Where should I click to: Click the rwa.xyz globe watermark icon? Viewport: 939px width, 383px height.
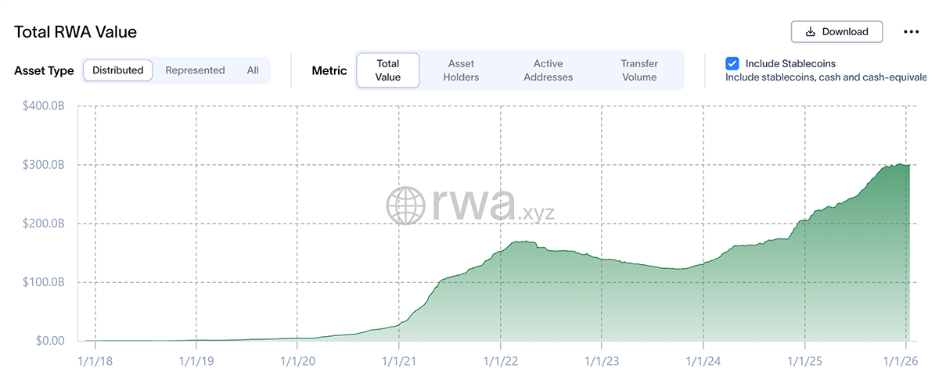405,206
